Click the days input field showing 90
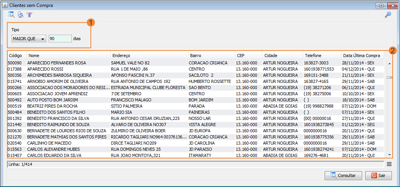 click(60, 39)
